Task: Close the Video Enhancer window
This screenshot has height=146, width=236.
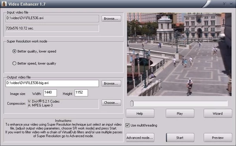Action: (x=231, y=4)
